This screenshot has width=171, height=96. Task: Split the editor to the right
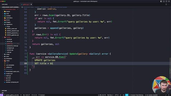[x=166, y=5]
